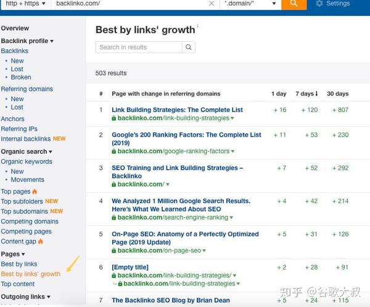
Task: Click magnifier icon in Search in results box
Action: 189,47
